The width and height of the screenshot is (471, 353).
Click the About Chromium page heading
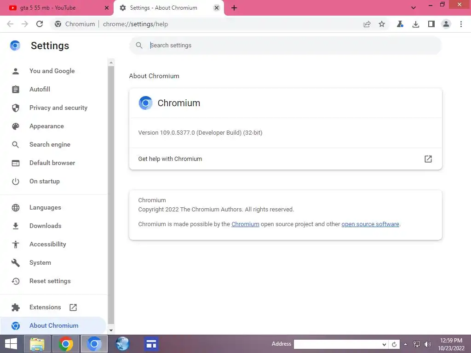point(154,76)
